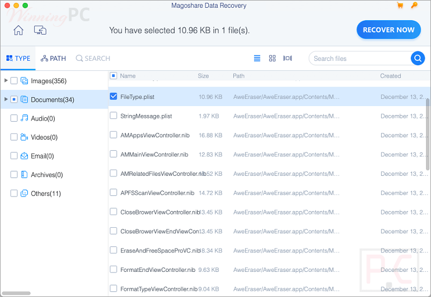
Task: Switch to preview column view icon
Action: point(288,58)
